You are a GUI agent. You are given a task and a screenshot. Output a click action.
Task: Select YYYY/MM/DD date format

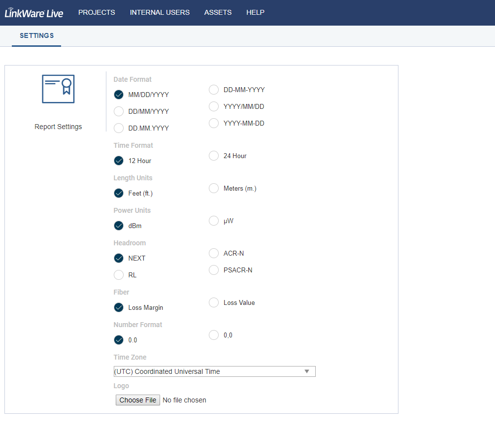coord(214,106)
